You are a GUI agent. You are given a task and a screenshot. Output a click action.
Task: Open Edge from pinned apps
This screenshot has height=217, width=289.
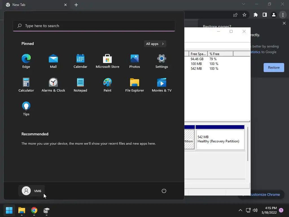(x=26, y=61)
